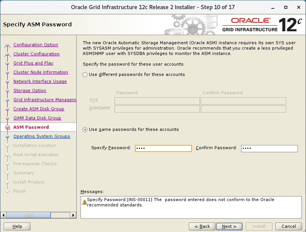Click the SYS Password field
This screenshot has width=306, height=232.
pyautogui.click(x=157, y=101)
